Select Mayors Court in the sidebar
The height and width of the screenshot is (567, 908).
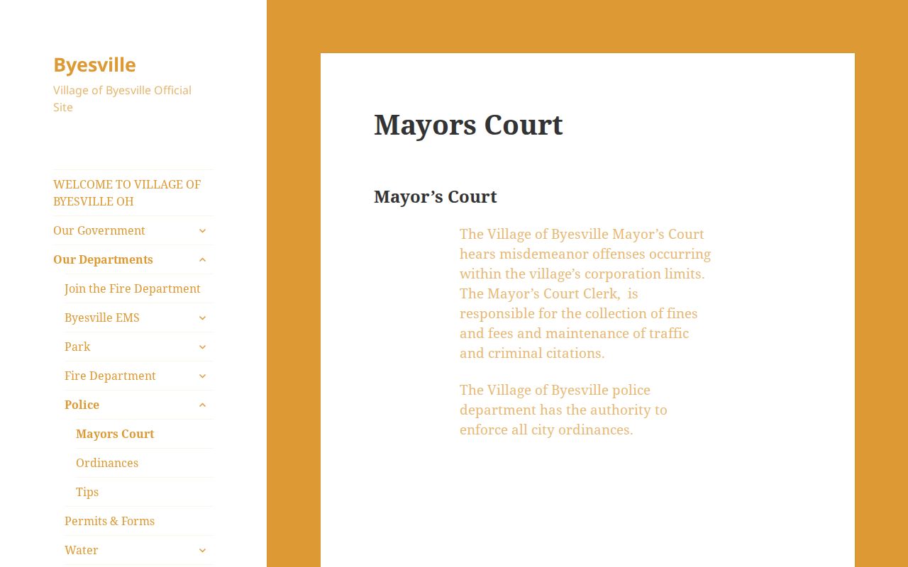coord(115,434)
